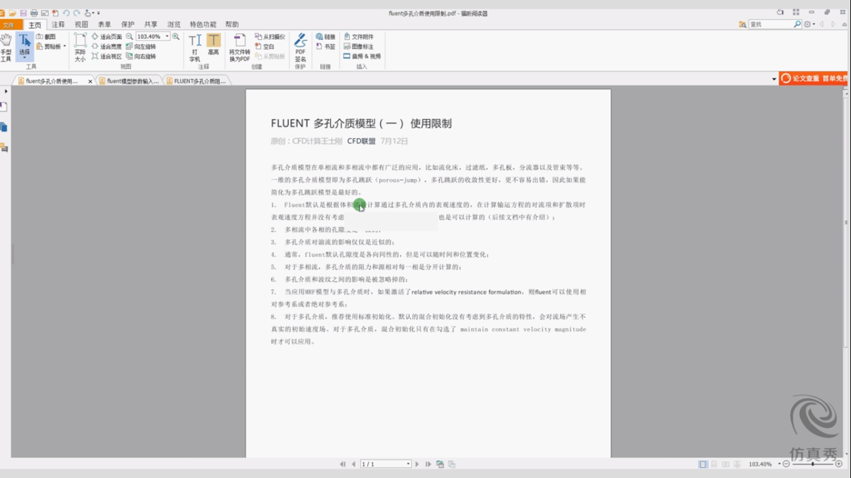The width and height of the screenshot is (851, 478).
Task: Click the Undo arrow in quick access toolbar
Action: coord(66,13)
